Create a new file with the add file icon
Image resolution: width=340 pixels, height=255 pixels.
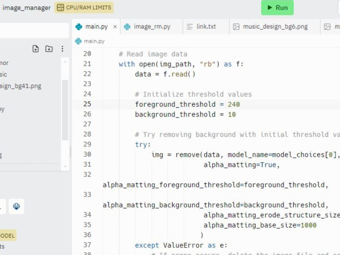pos(36,49)
